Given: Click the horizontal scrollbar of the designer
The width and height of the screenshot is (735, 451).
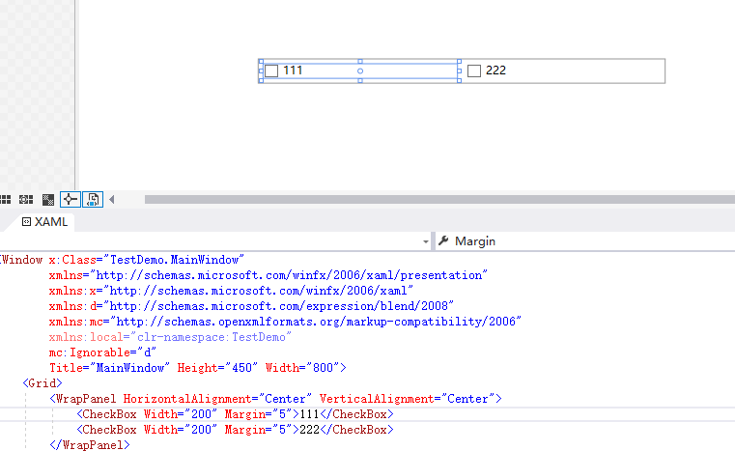Looking at the screenshot, I should click(x=439, y=200).
